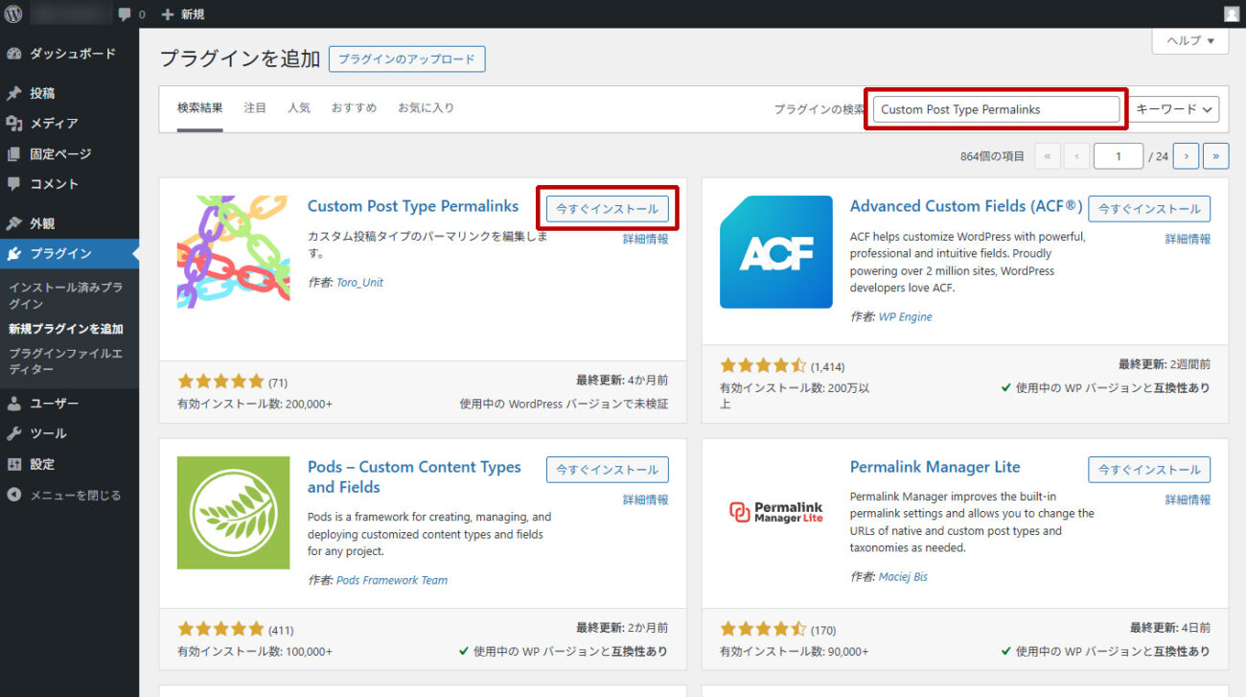View 詳細情報 for Custom Post Type Permalinks
This screenshot has height=697, width=1246.
[646, 239]
